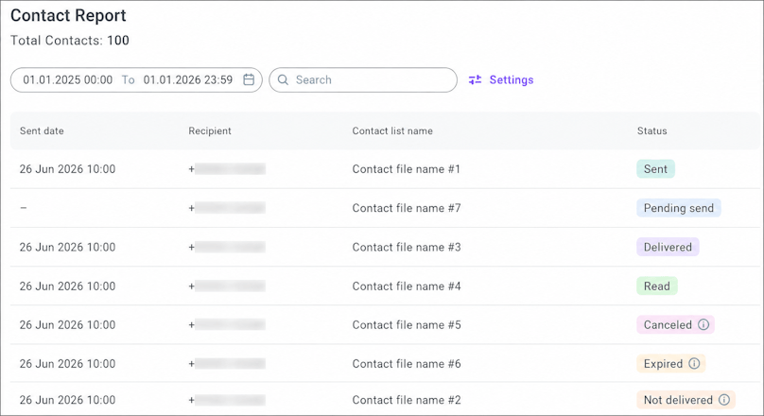Click Contact file name #2
The width and height of the screenshot is (764, 416).
[407, 400]
